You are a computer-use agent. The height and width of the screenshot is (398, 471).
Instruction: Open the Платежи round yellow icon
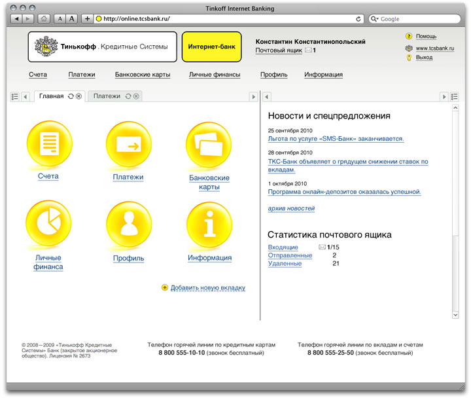(x=128, y=144)
